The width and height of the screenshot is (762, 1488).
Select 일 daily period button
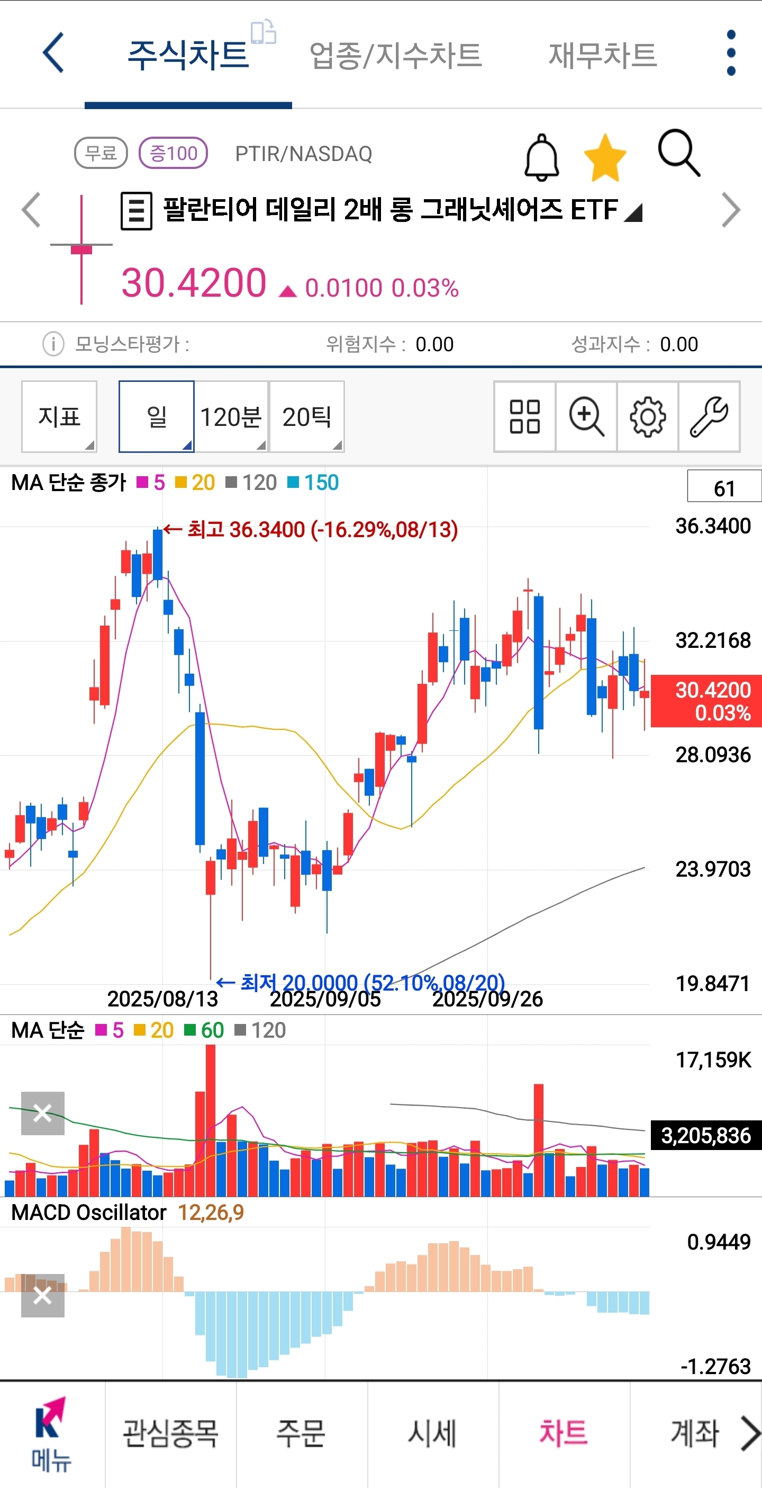pyautogui.click(x=156, y=416)
